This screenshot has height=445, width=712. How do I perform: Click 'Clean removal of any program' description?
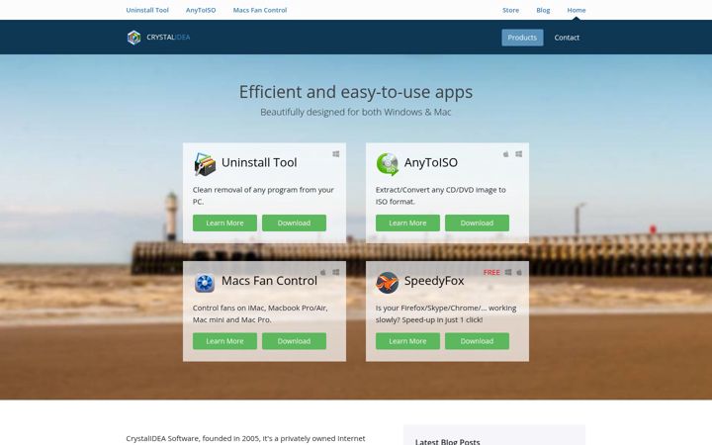tap(263, 196)
